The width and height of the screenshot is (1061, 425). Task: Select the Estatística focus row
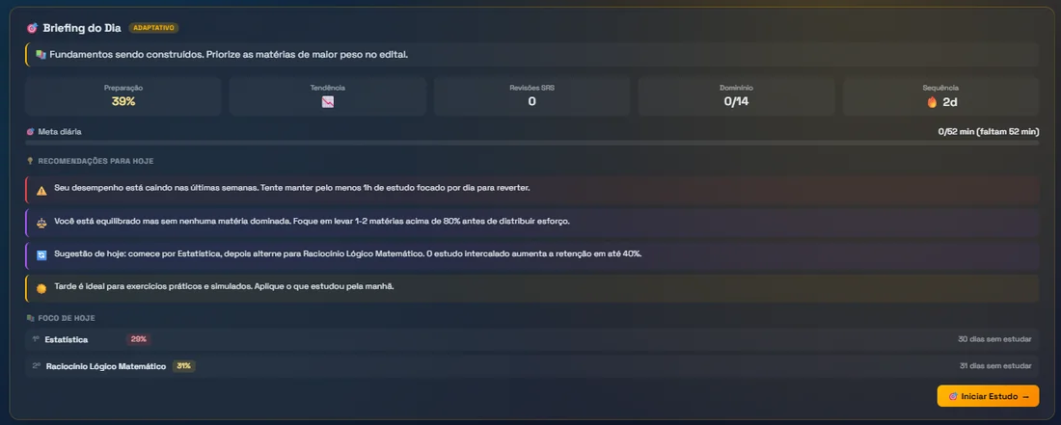[531, 339]
